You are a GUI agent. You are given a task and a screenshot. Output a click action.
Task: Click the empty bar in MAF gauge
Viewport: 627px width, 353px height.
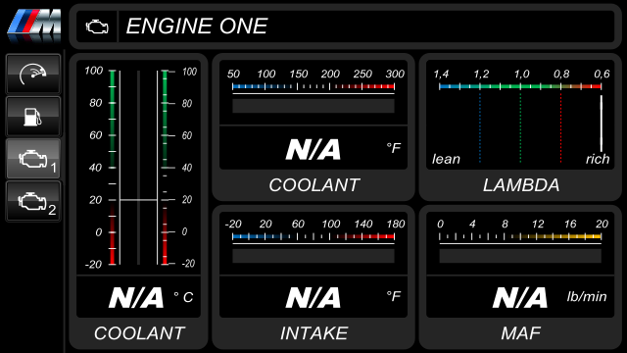pyautogui.click(x=520, y=256)
